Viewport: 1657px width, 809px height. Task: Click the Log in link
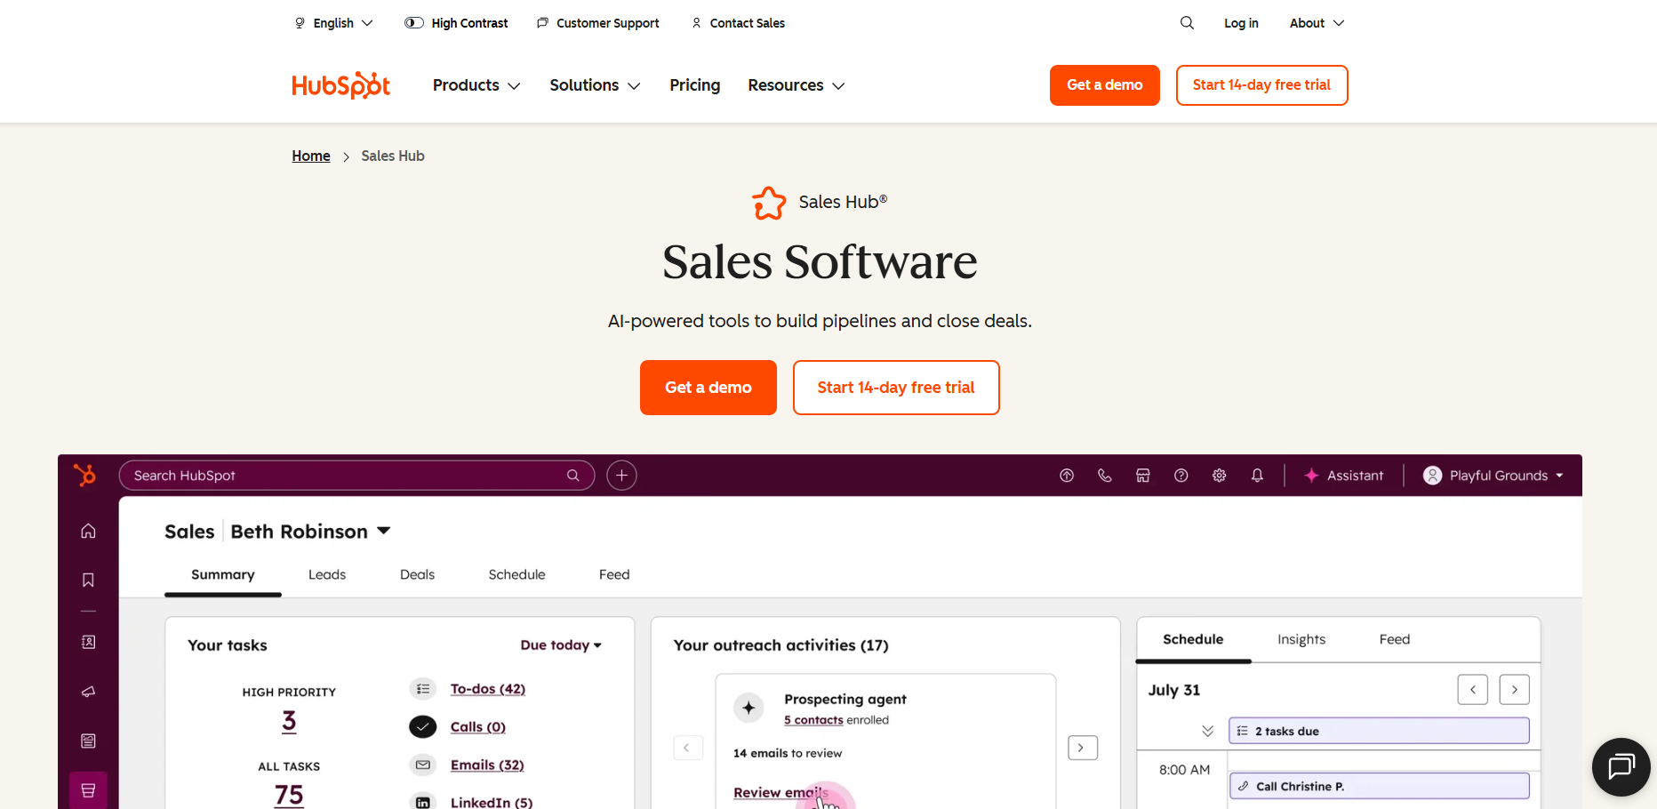tap(1241, 23)
